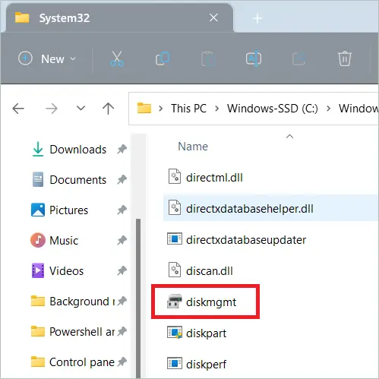Click the diskpart application icon

coord(175,333)
